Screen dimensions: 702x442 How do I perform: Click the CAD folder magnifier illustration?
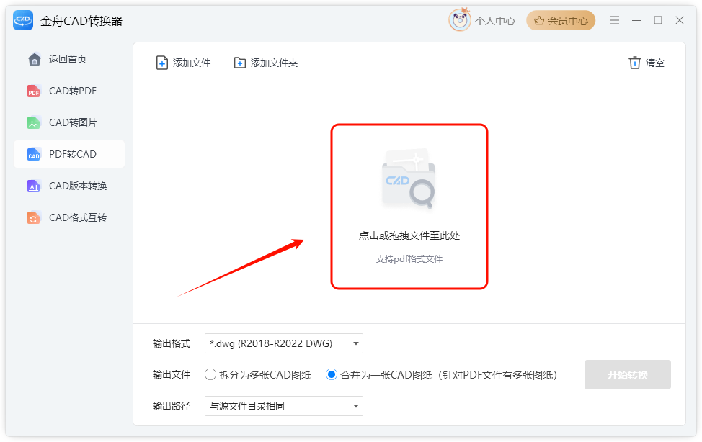click(409, 179)
